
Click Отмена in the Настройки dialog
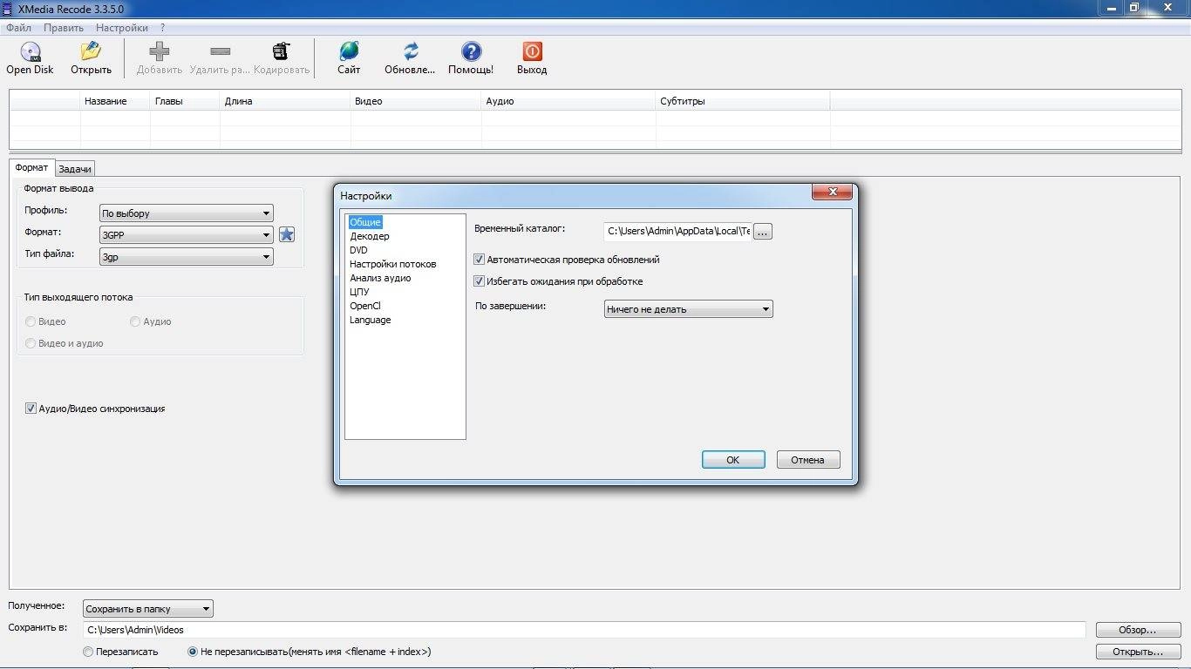(808, 460)
